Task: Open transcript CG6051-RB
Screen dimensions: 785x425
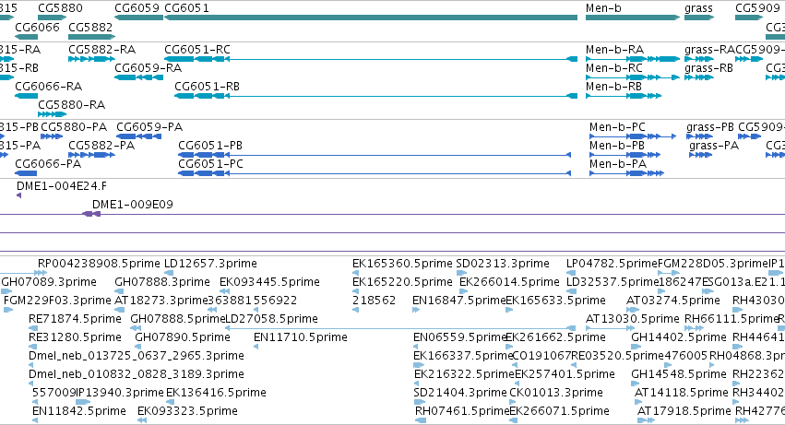Action: pos(208,87)
